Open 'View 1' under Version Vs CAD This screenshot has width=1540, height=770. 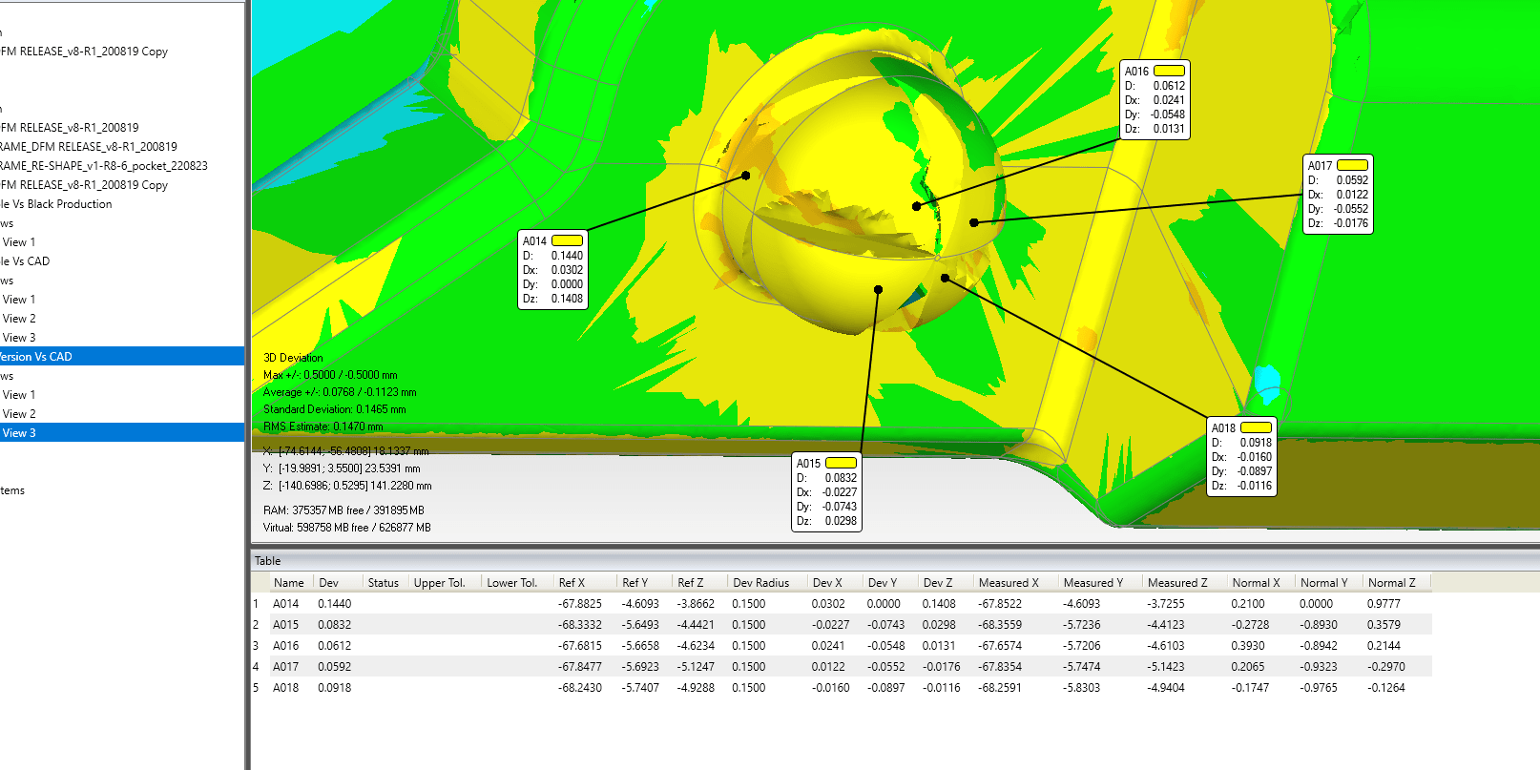tap(19, 394)
